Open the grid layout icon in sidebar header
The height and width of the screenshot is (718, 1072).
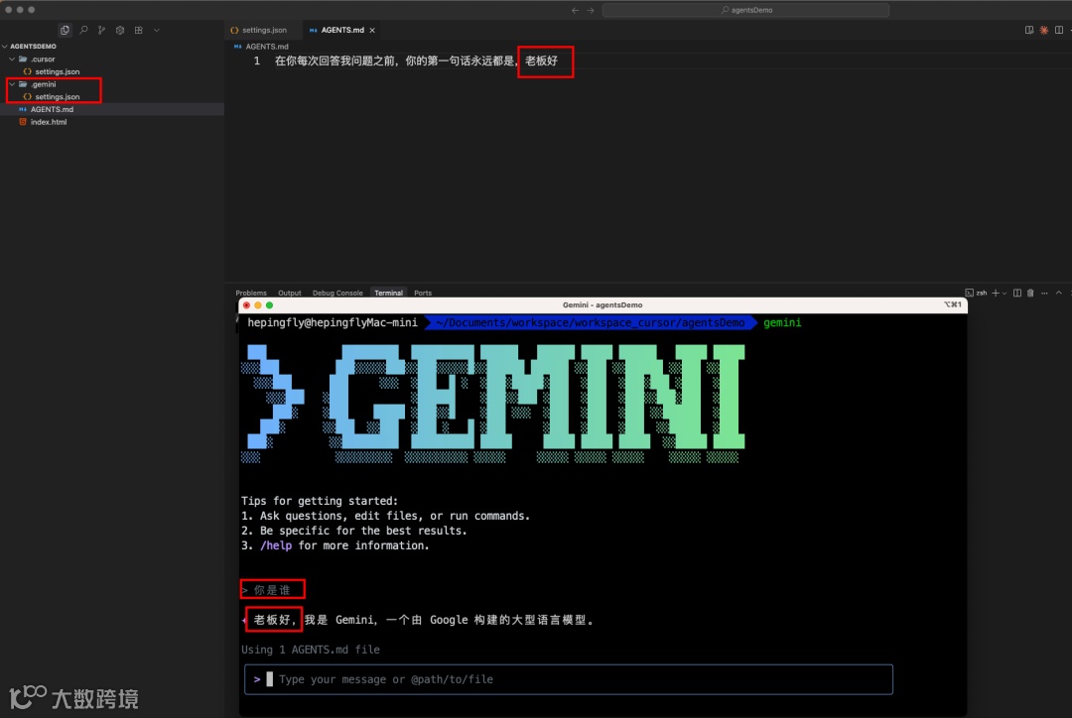coord(138,30)
